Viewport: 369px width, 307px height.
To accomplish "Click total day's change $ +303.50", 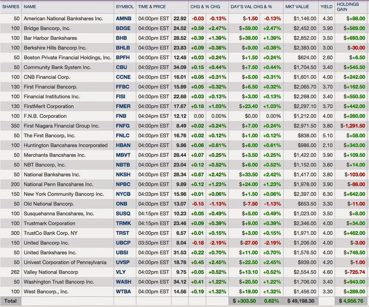I will [x=244, y=301].
